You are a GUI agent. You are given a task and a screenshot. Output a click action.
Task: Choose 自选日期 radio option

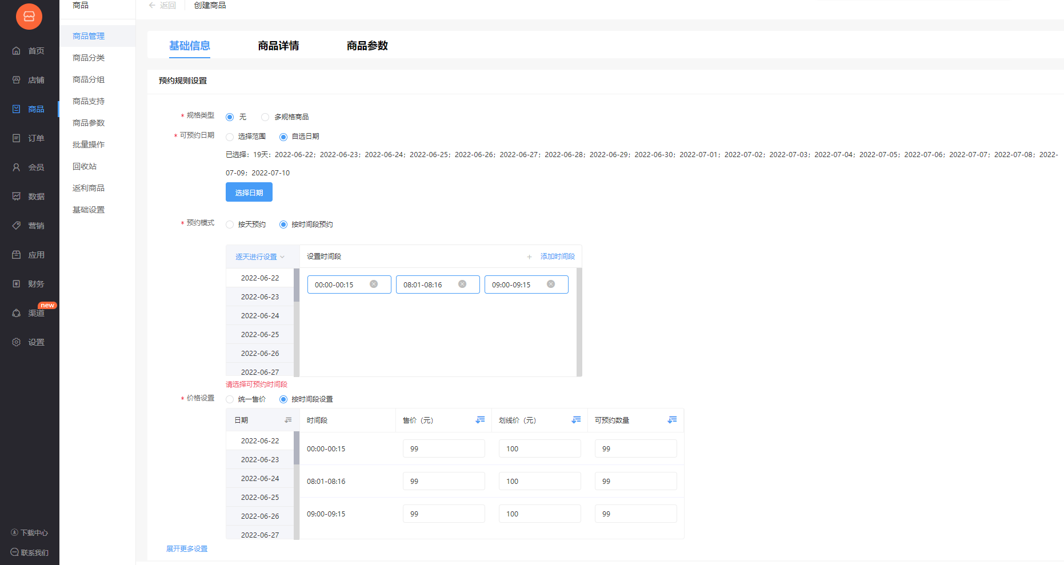[283, 137]
